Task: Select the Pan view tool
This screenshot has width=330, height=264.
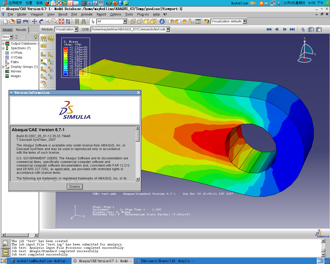Action: coord(35,21)
